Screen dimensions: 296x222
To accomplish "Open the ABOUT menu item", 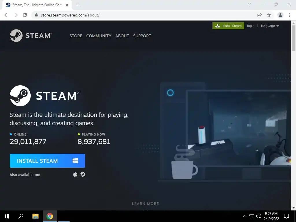I will point(122,36).
